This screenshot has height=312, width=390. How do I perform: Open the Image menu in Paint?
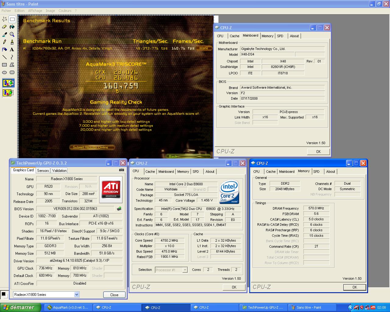point(50,11)
